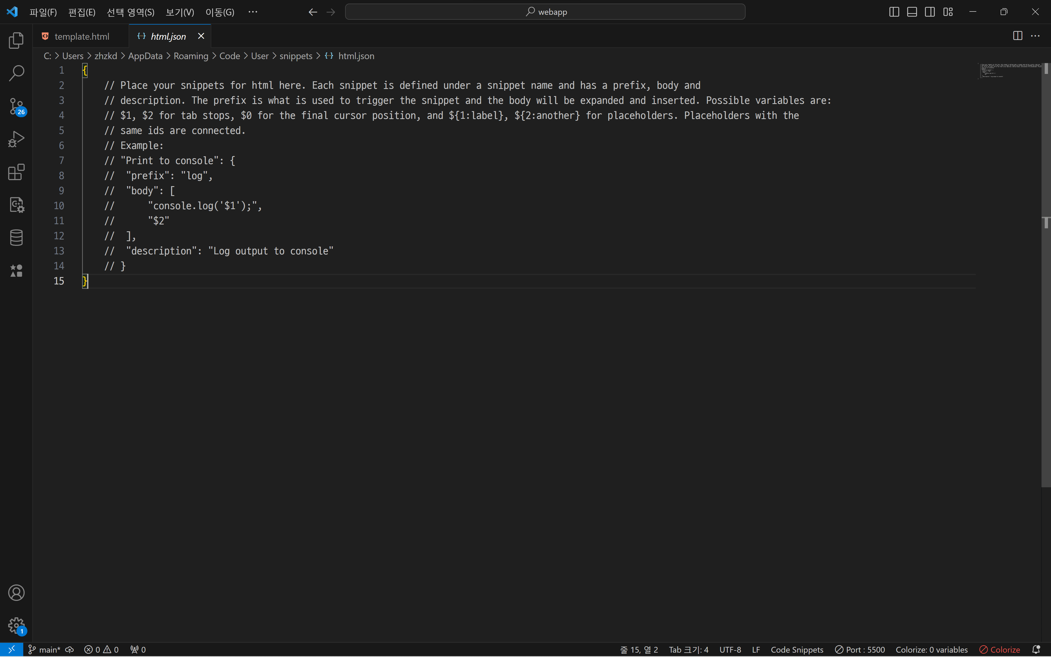Open the Explorer view in activity bar

16,41
